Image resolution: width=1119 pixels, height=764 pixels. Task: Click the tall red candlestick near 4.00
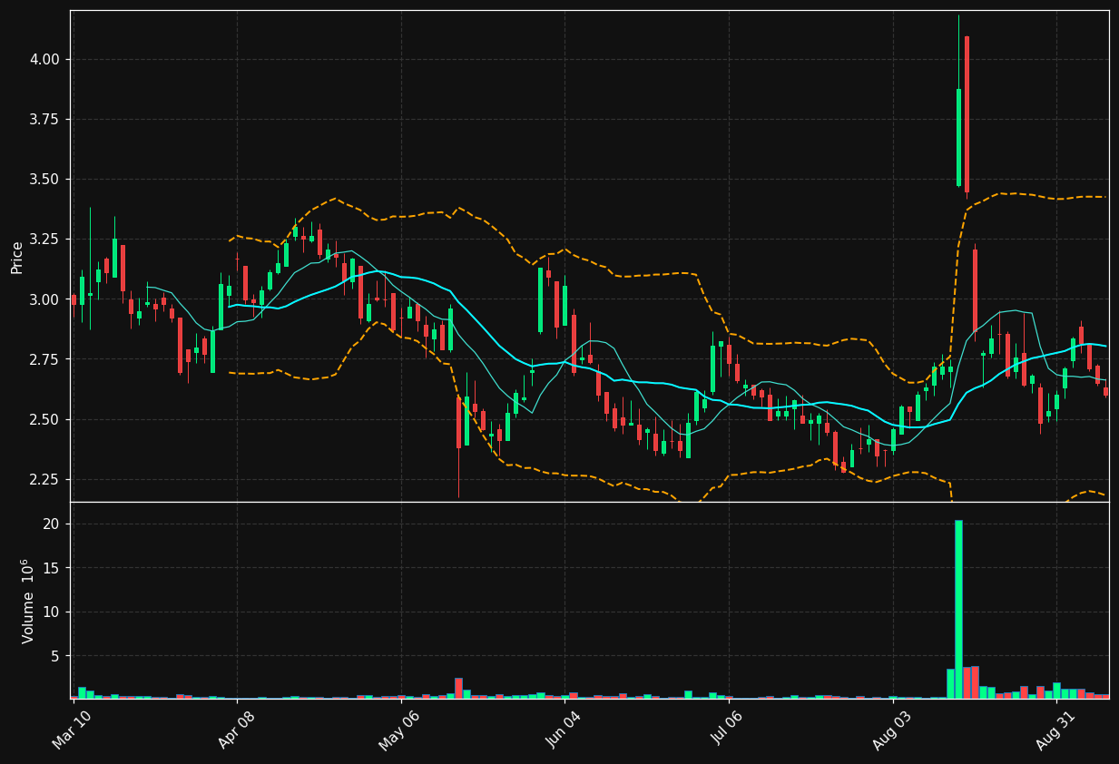(x=967, y=114)
